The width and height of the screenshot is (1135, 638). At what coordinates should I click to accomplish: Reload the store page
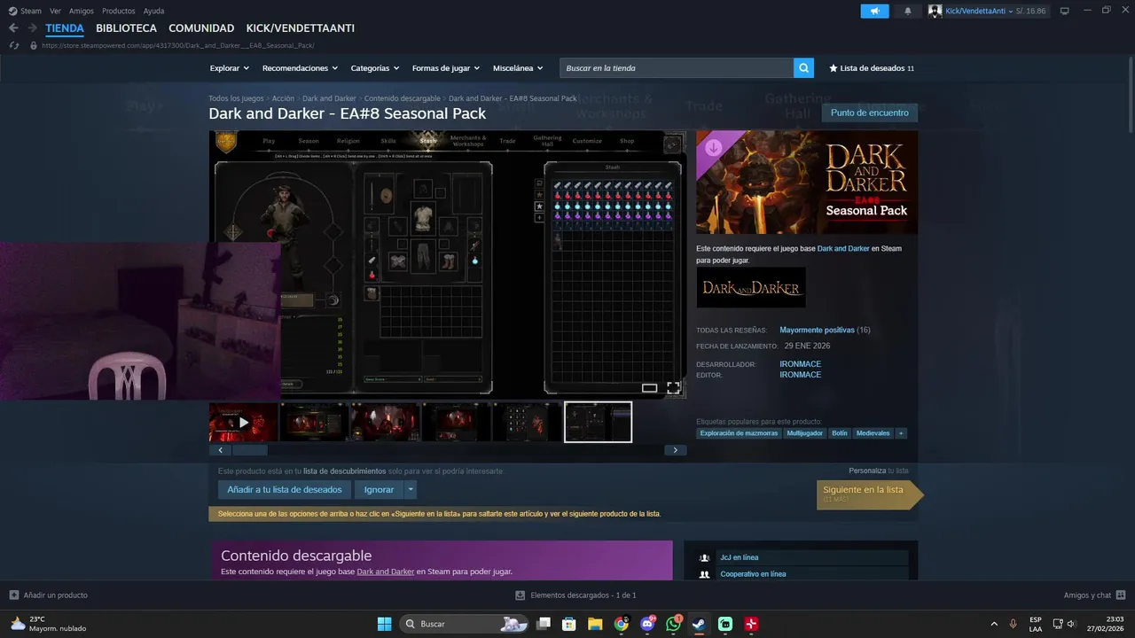point(13,45)
